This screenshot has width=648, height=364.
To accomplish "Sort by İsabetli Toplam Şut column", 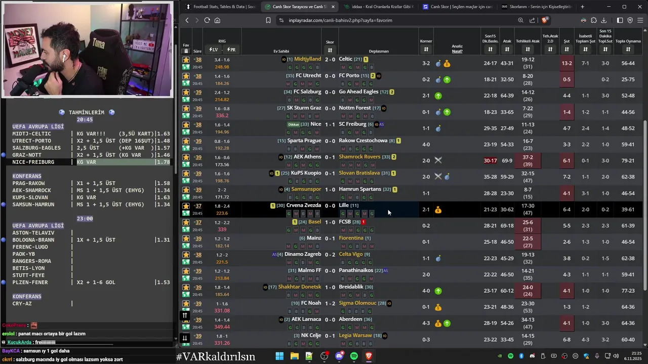I will pyautogui.click(x=585, y=49).
